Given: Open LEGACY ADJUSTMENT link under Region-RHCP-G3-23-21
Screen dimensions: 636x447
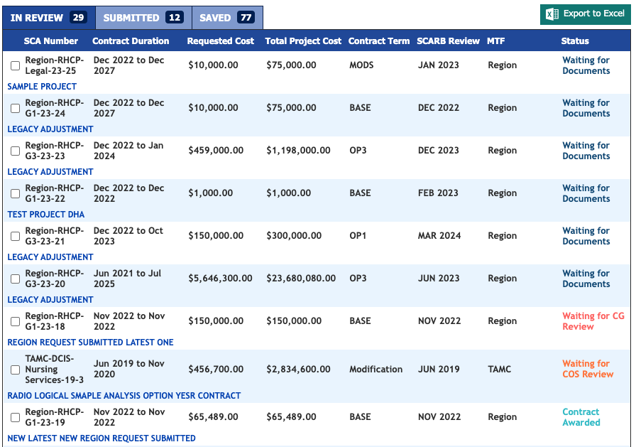Looking at the screenshot, I should pos(50,257).
